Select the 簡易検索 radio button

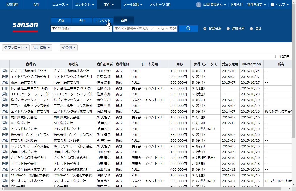tap(205, 29)
